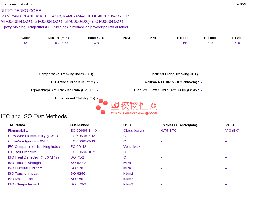The width and height of the screenshot is (255, 215).
Task: Open ISO Flexural Strength link
Action: point(25,168)
